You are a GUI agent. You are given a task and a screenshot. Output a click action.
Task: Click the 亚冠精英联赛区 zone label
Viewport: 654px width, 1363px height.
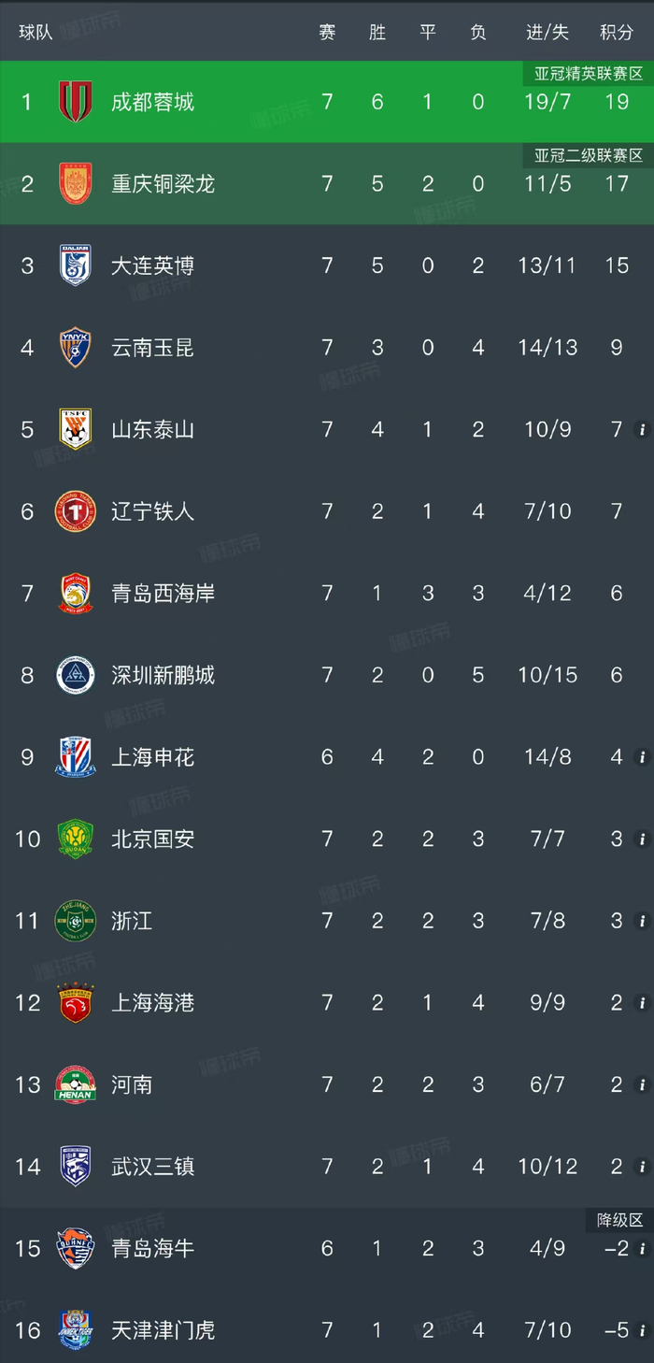589,74
